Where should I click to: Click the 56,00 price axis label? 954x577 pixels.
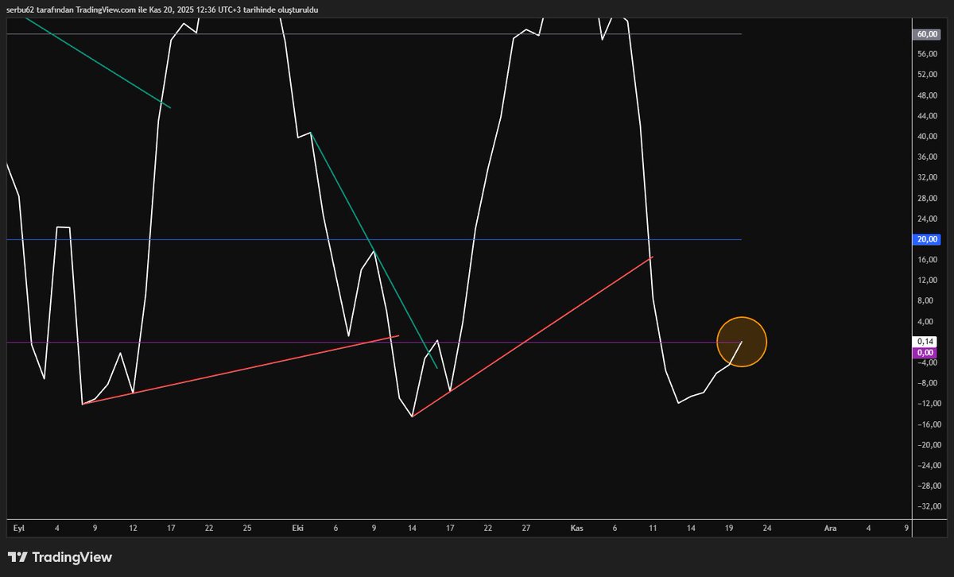[x=925, y=54]
